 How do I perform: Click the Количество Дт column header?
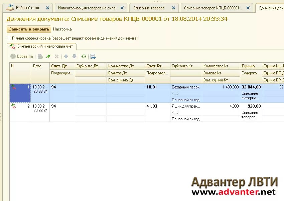pyautogui.click(x=126, y=66)
